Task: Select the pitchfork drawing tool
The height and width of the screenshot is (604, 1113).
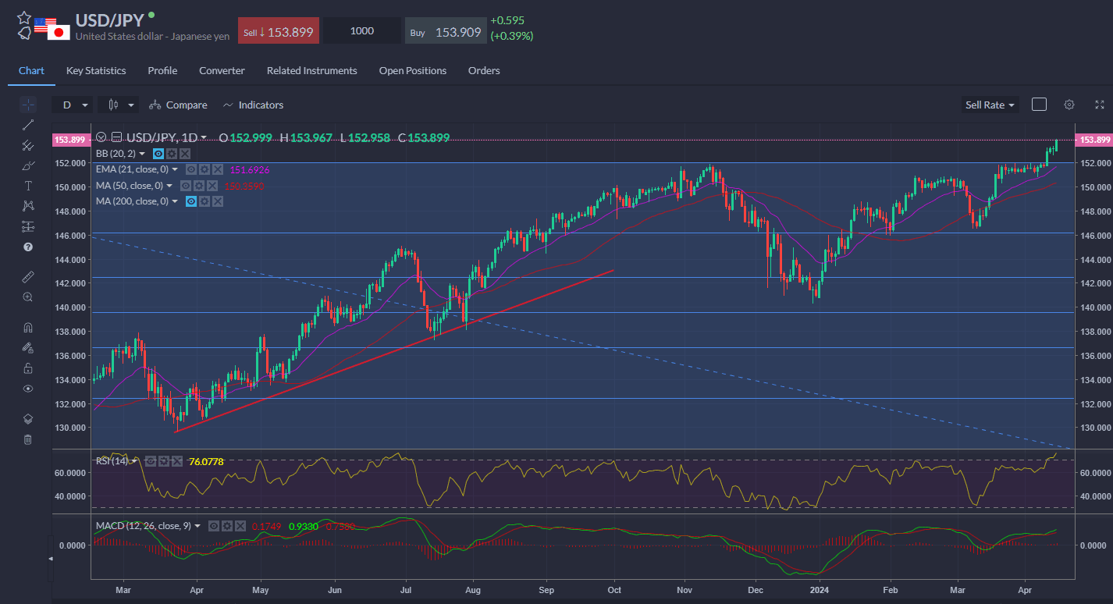Action: (28, 145)
